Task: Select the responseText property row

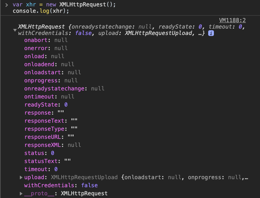Action: coord(51,121)
